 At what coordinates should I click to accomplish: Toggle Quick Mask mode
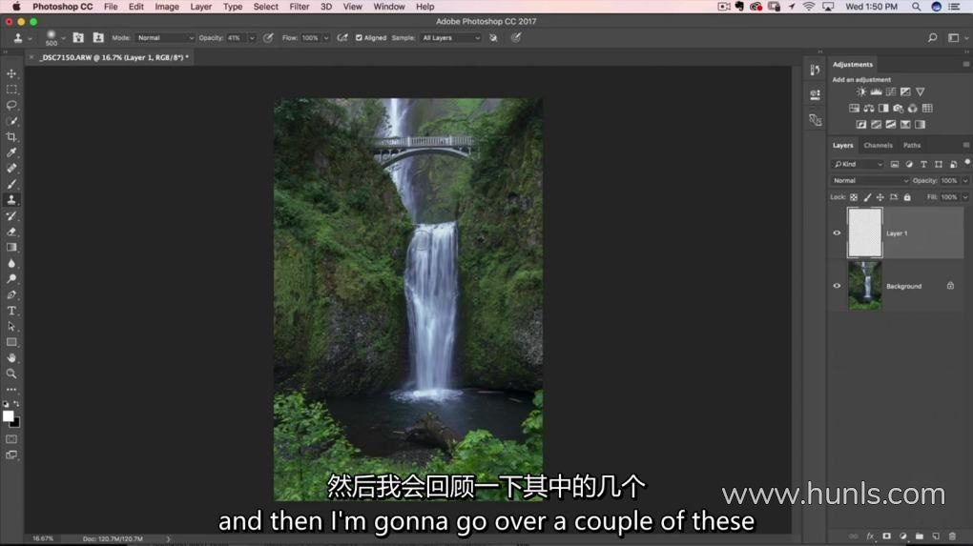[x=11, y=439]
